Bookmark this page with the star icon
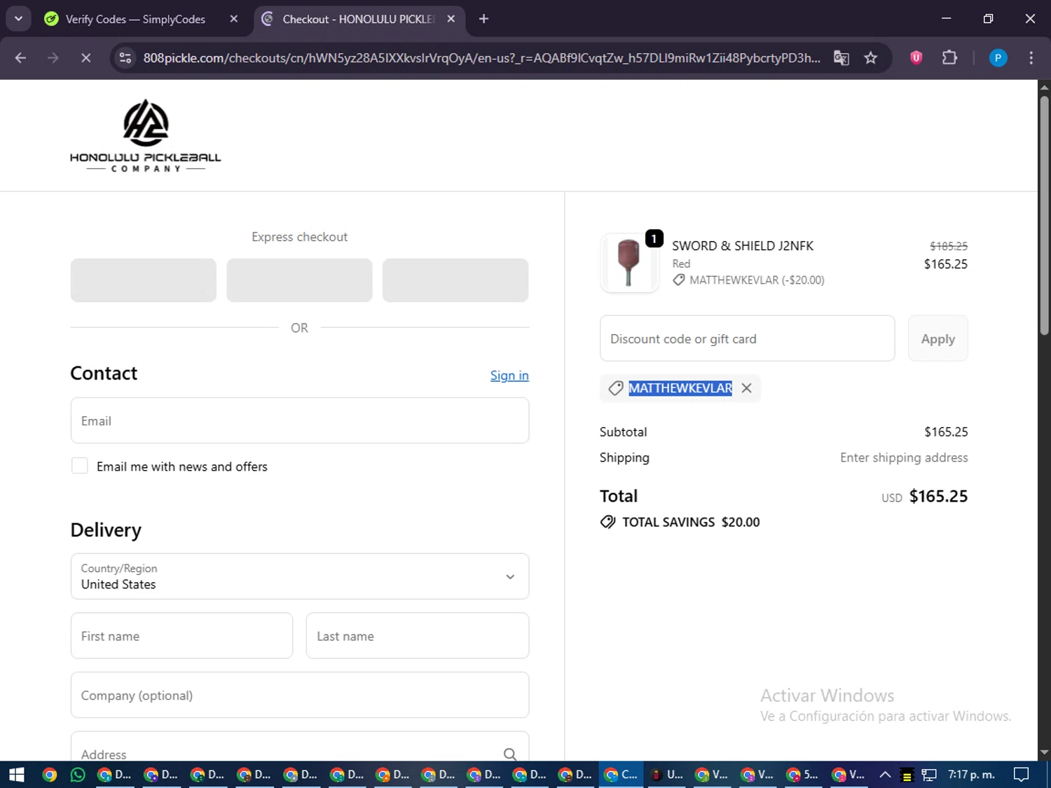 point(871,57)
